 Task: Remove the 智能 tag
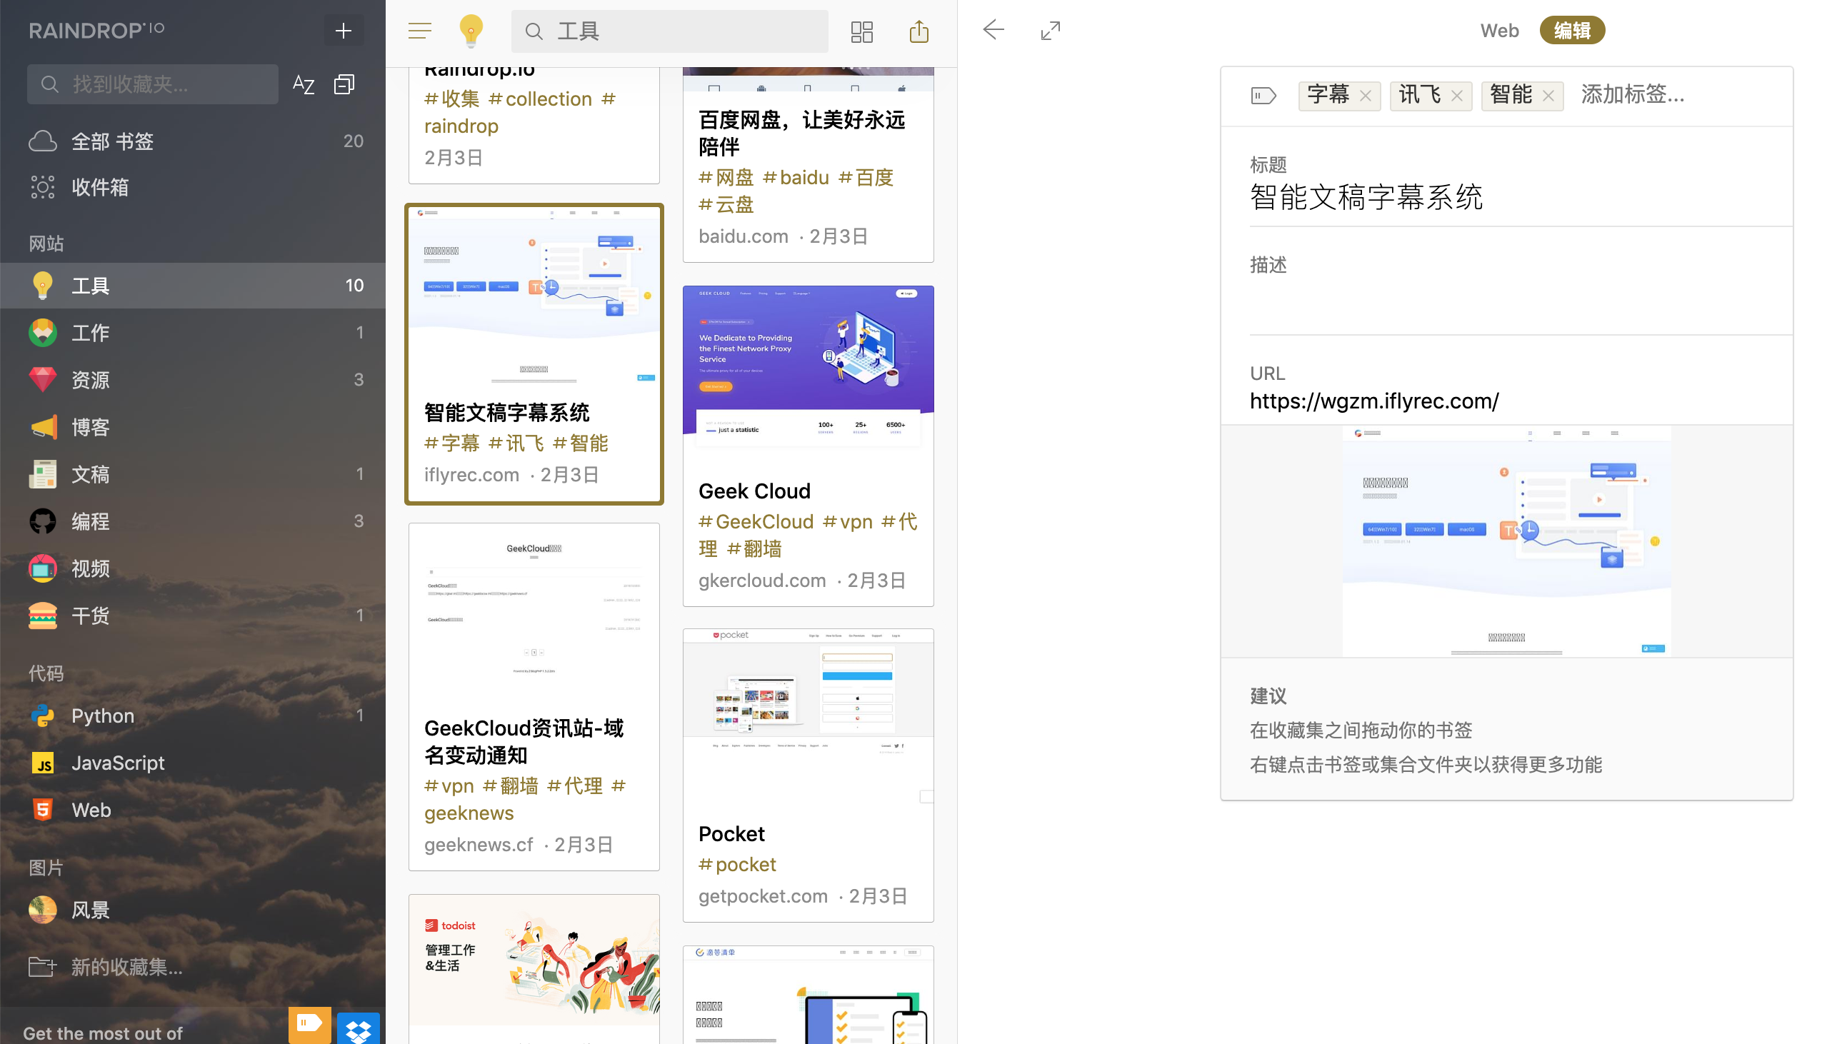(x=1548, y=96)
